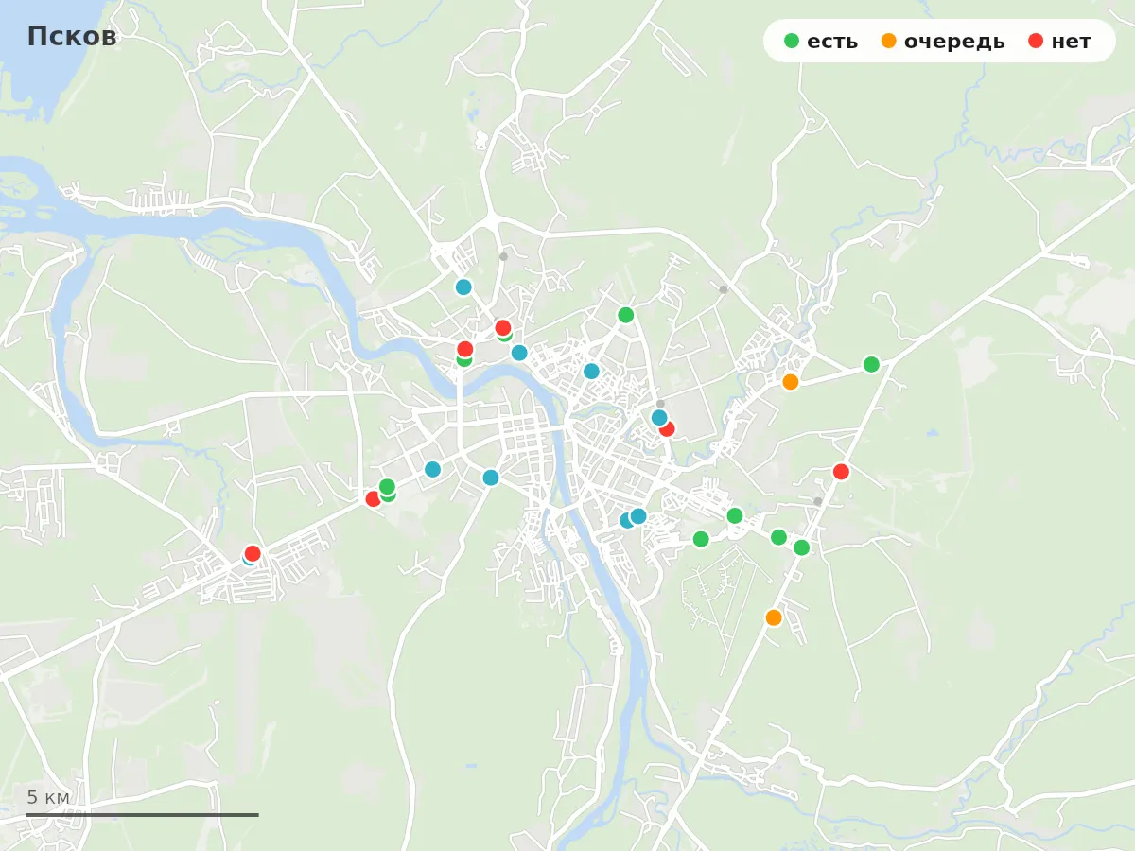
Task: Select the red marker next to the teal one east of the center
Action: coord(667,428)
